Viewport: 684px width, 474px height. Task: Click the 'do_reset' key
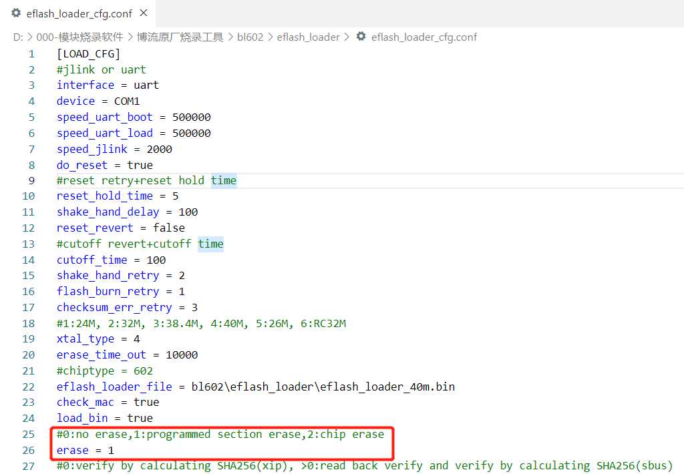click(82, 166)
